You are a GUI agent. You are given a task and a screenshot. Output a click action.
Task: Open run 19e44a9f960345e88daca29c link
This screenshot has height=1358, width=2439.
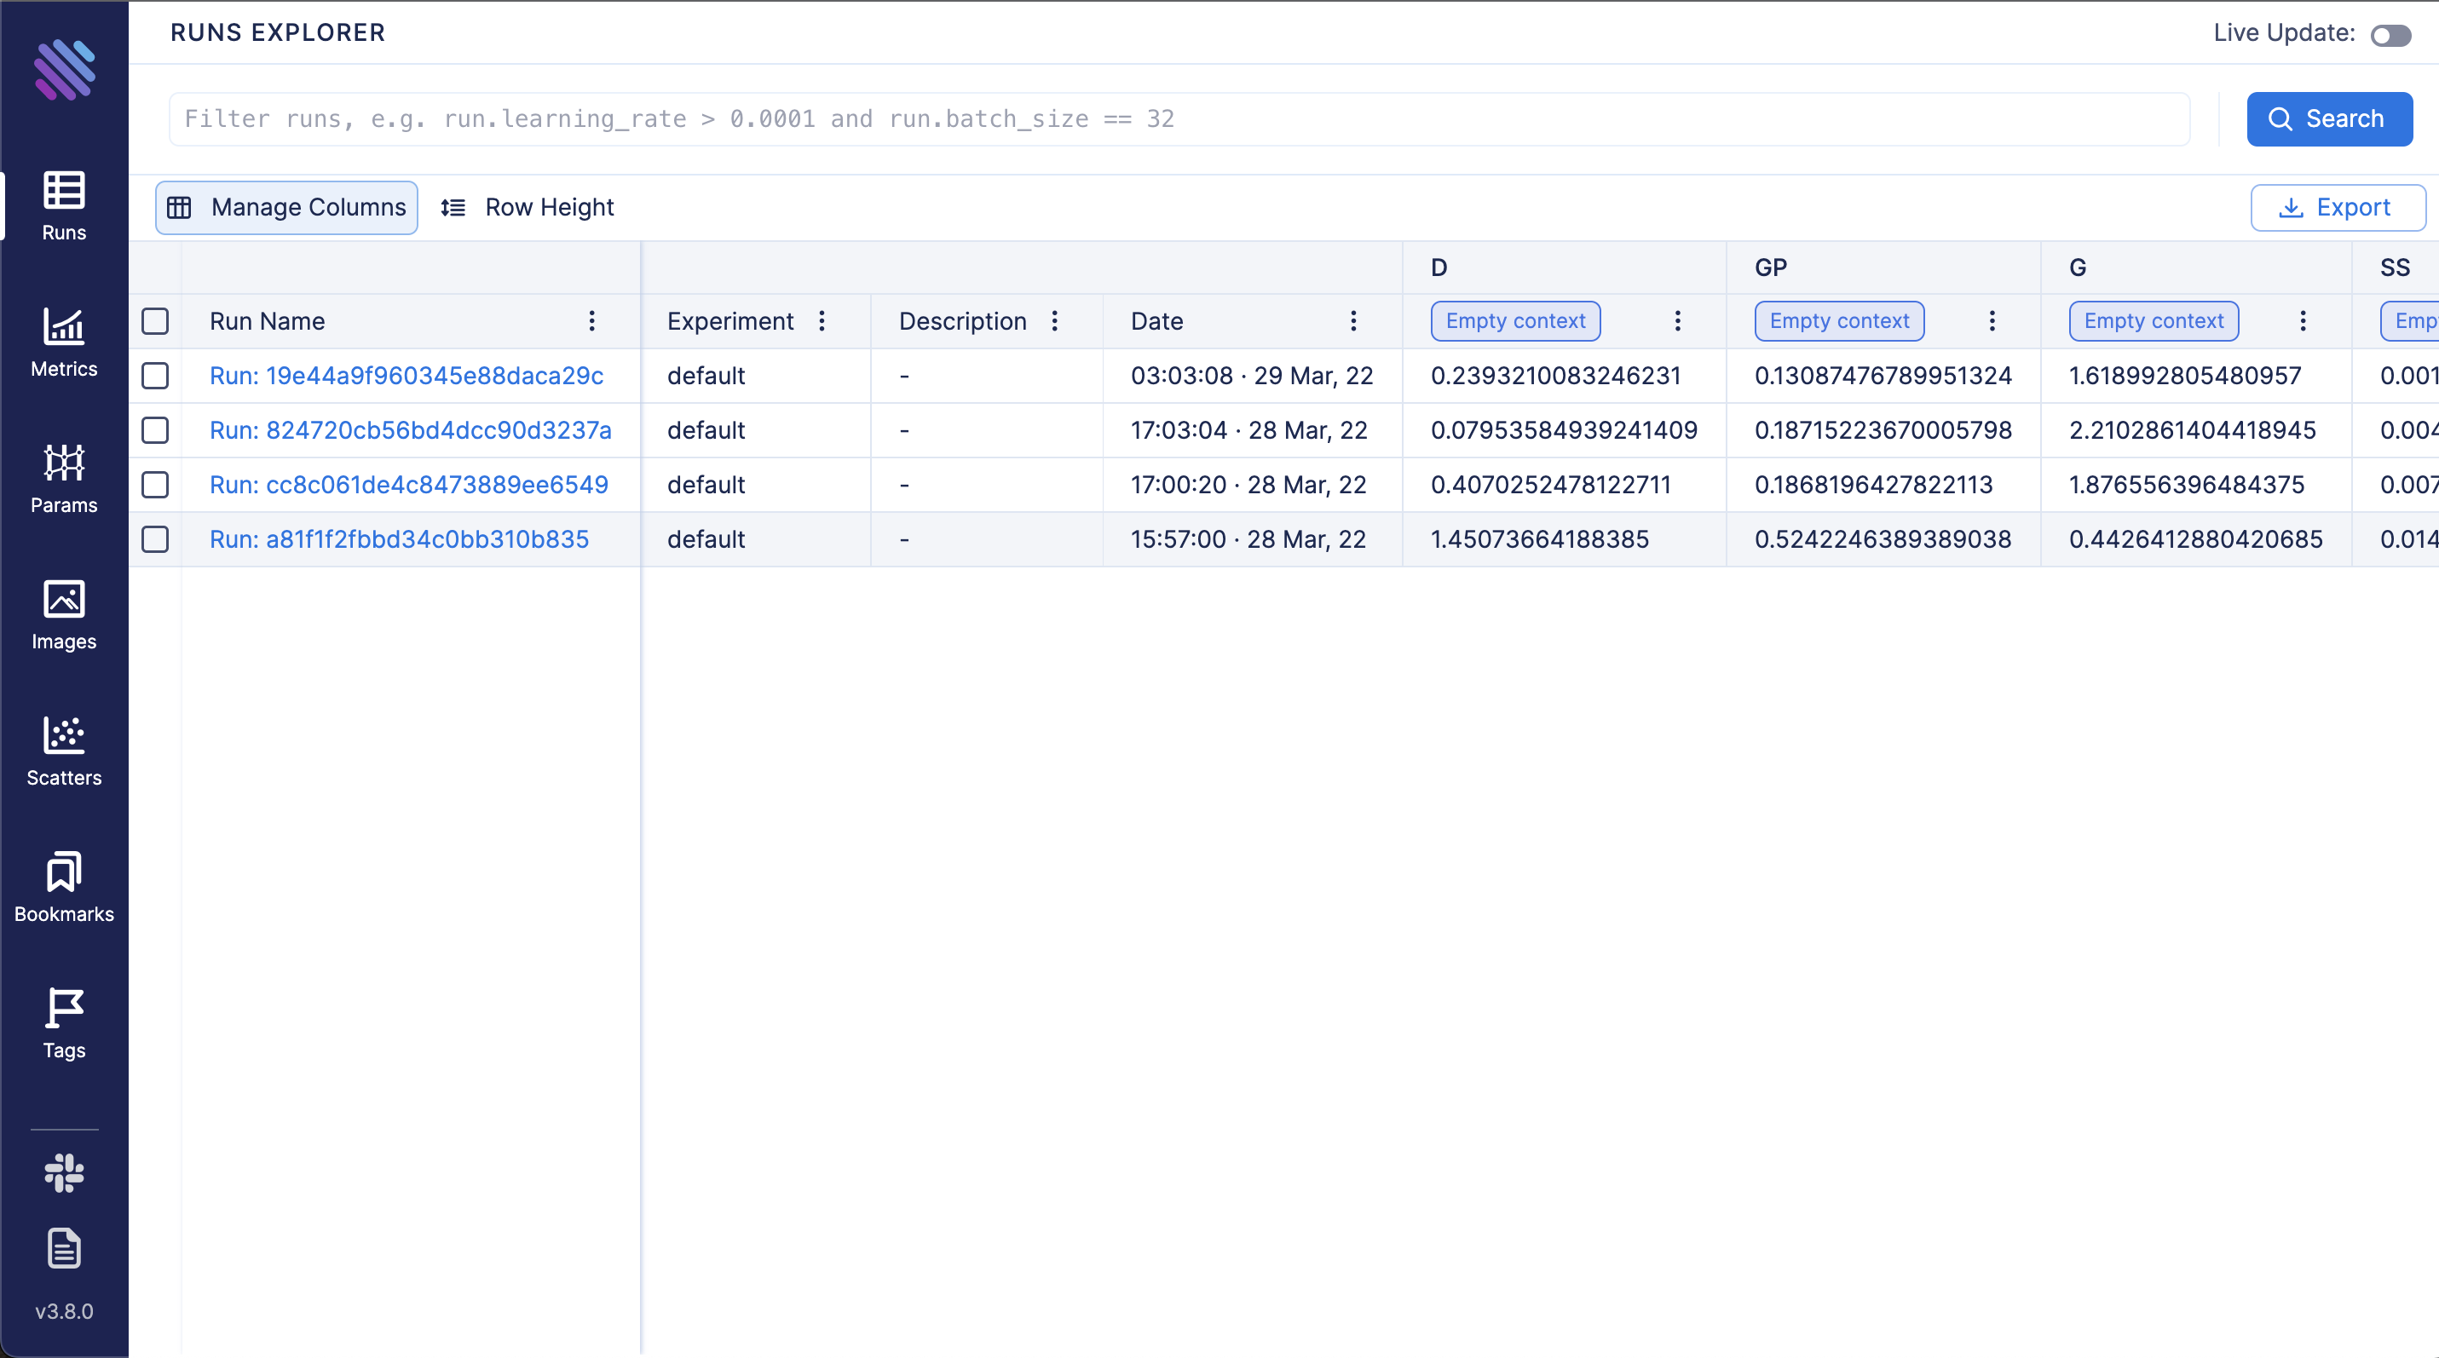point(406,376)
